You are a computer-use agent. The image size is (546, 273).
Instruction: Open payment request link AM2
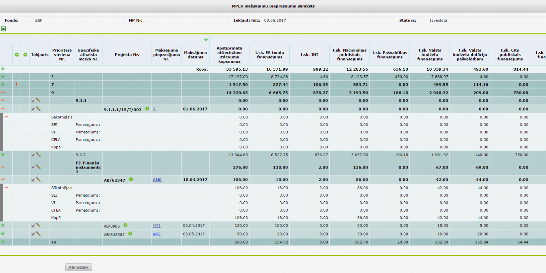tap(157, 234)
